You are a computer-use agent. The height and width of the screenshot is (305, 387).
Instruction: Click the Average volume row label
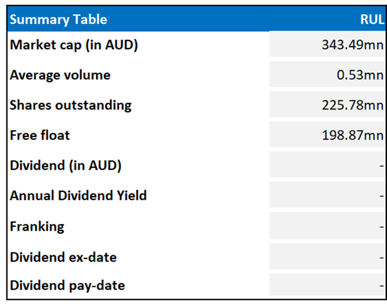(x=60, y=75)
